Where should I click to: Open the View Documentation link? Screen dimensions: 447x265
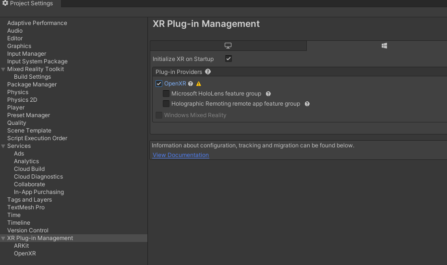pos(181,155)
